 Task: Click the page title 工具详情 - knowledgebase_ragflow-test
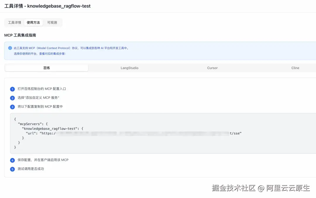click(x=47, y=6)
